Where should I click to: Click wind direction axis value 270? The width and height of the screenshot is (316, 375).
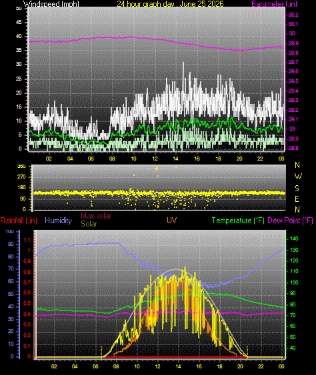coord(21,177)
